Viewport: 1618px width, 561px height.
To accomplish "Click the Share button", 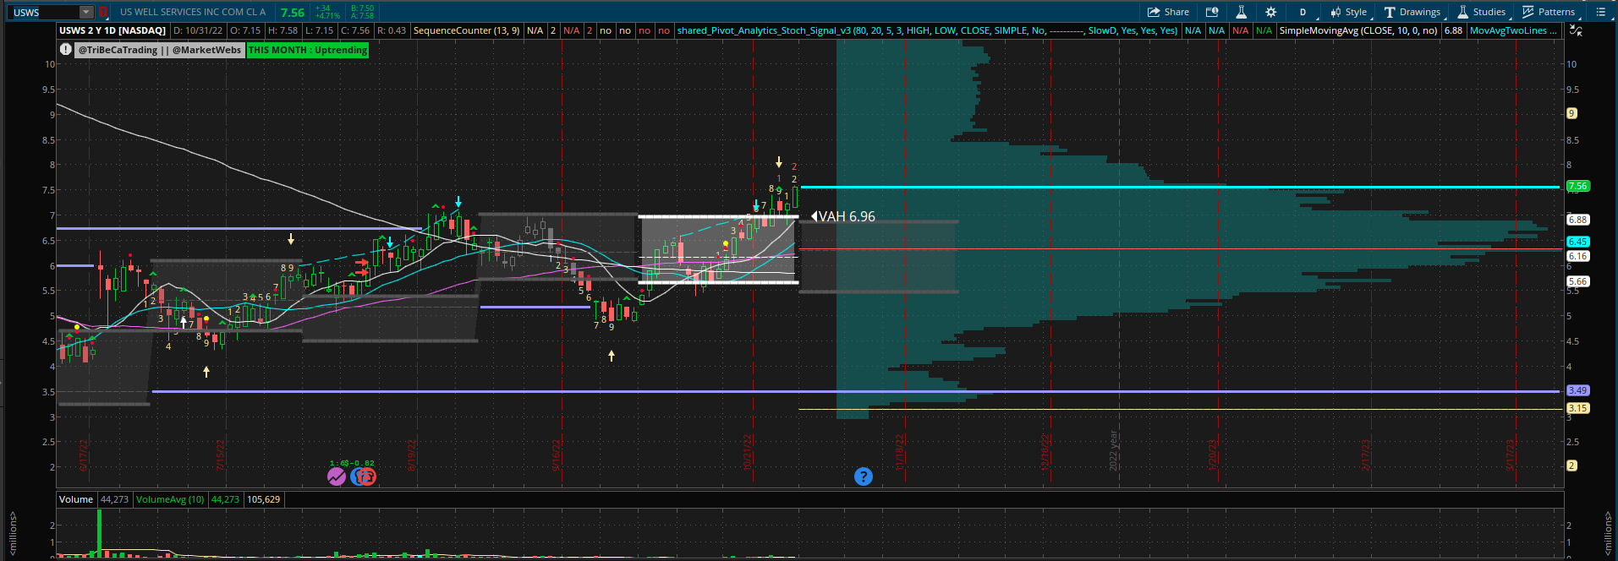I will [1168, 12].
